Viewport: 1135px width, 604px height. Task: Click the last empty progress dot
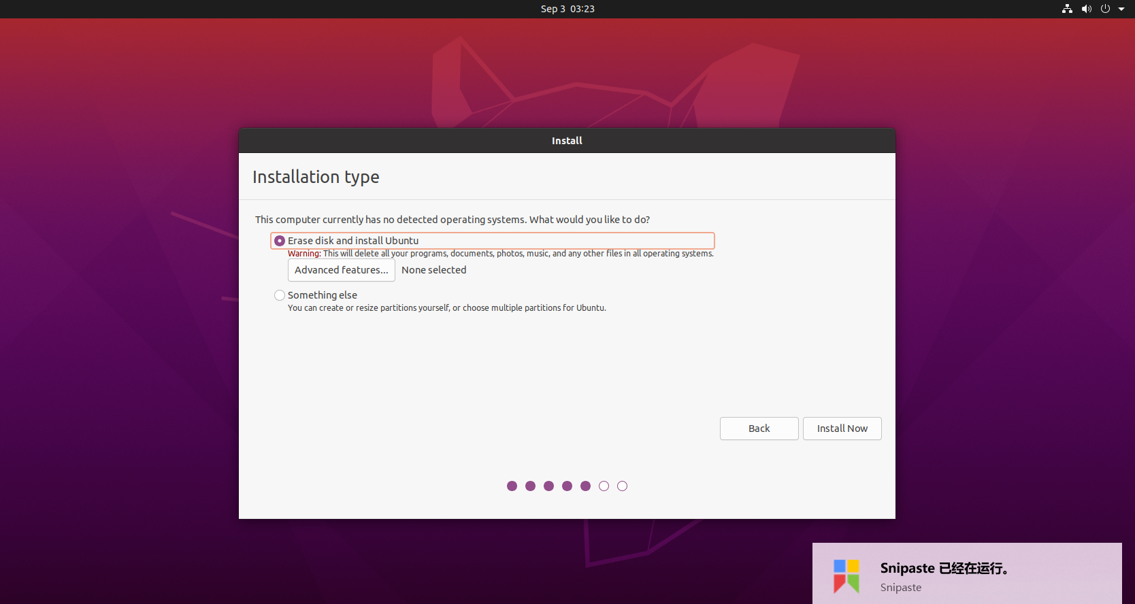(x=622, y=486)
